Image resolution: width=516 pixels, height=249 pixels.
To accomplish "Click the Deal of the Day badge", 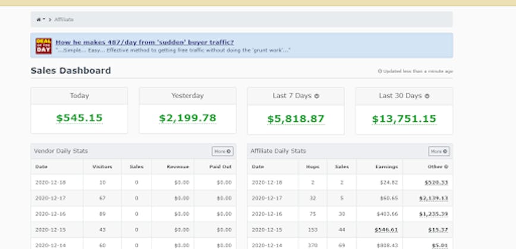I will pos(43,46).
